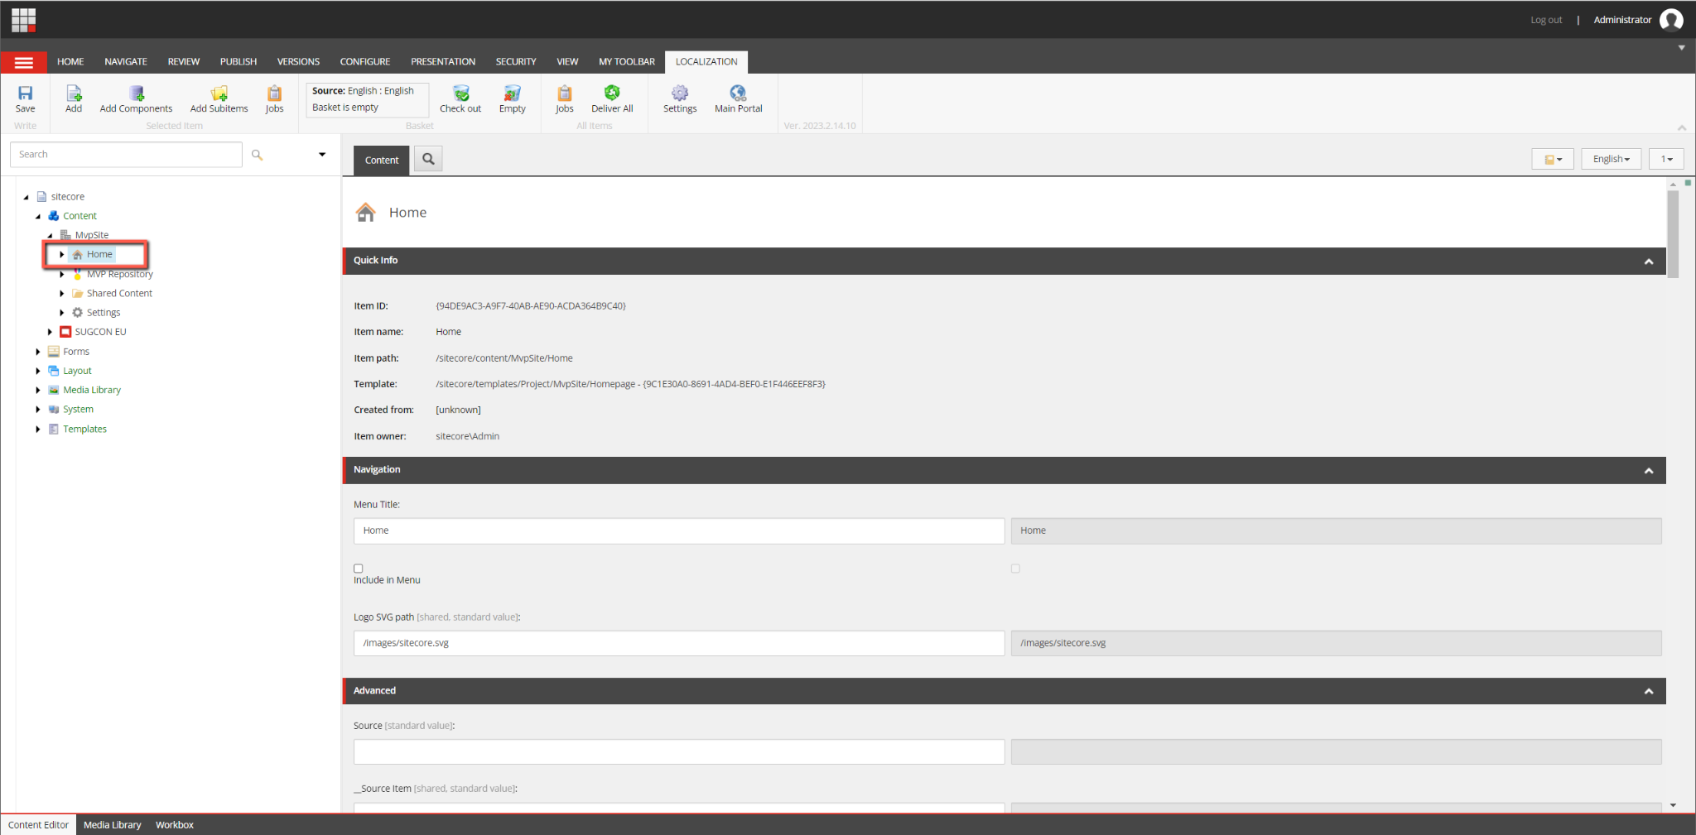
Task: Expand the Forms node arrow
Action: pyautogui.click(x=37, y=352)
